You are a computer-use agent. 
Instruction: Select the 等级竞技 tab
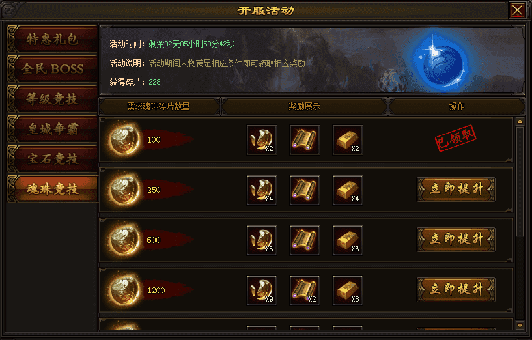tap(52, 99)
